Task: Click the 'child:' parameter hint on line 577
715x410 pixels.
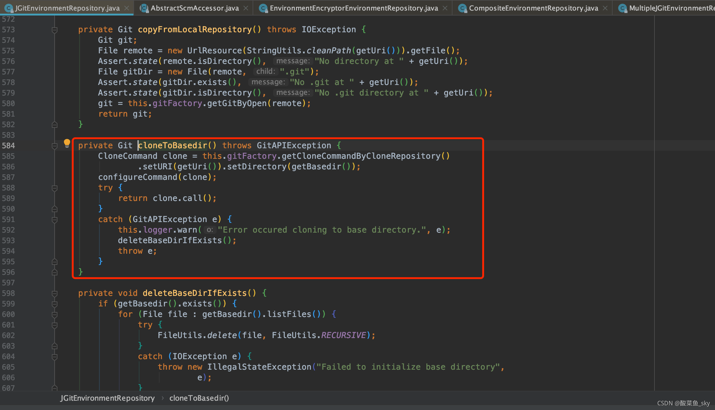Action: click(x=266, y=72)
